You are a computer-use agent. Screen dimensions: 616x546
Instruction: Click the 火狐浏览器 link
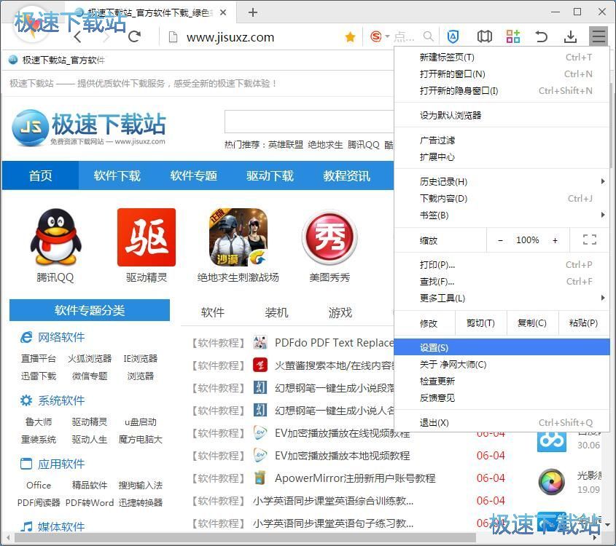(90, 358)
